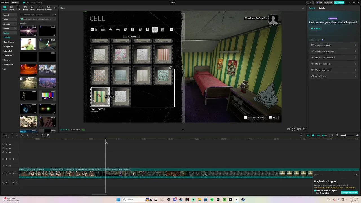Zoom out the timeline with minus icon

tap(337, 136)
